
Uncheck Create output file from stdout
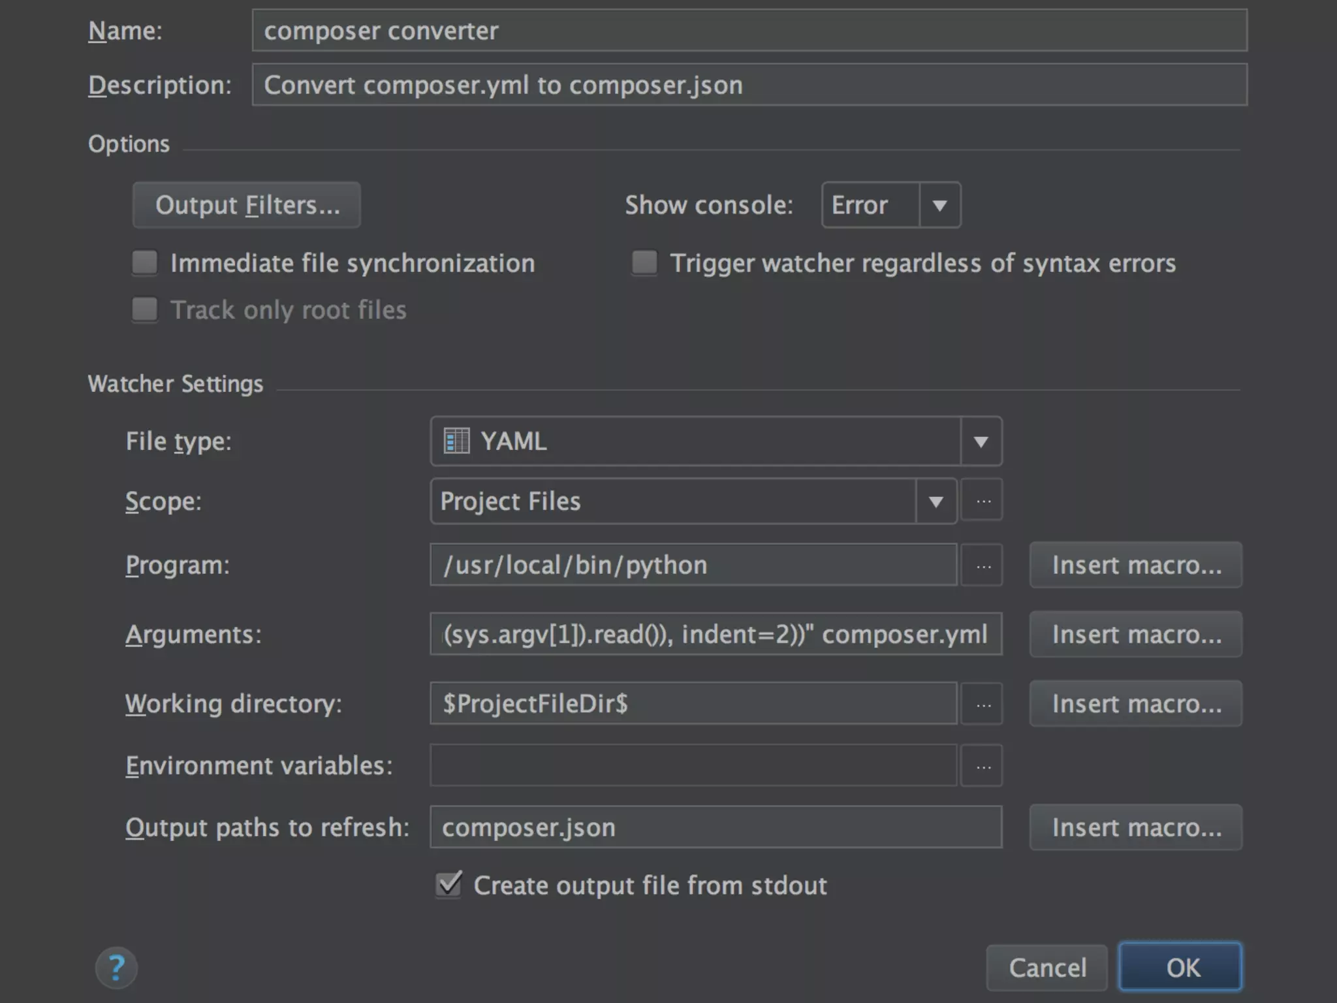tap(449, 885)
